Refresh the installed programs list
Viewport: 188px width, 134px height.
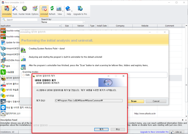[52, 11]
